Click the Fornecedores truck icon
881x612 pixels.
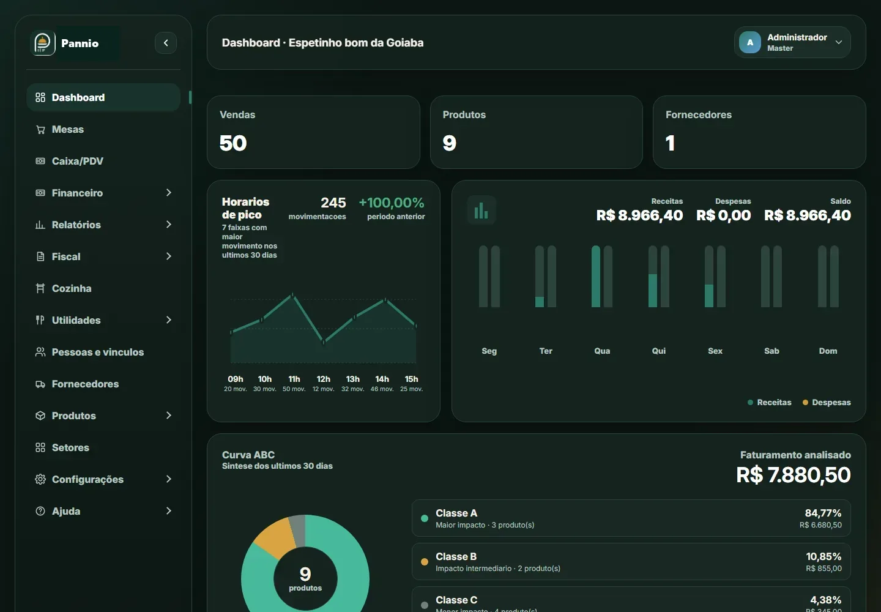coord(40,384)
